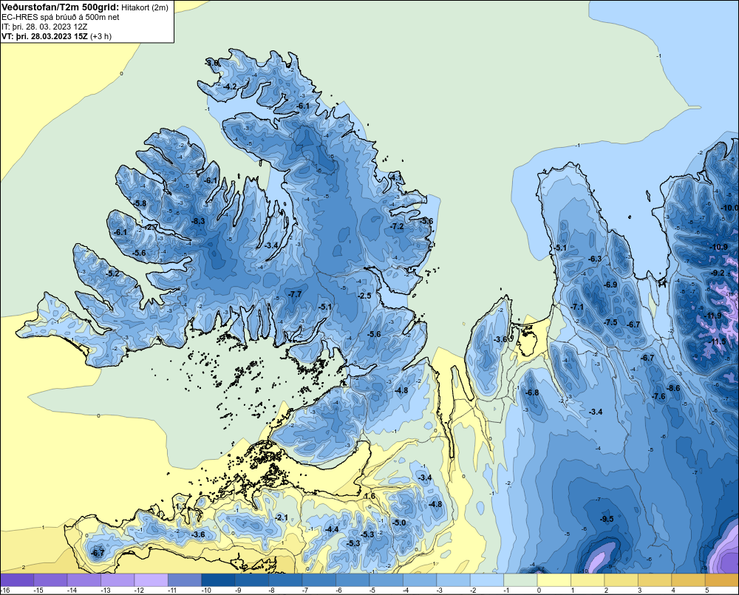Click the temperature value '-10.9' on map
739x595 pixels.
click(x=719, y=247)
